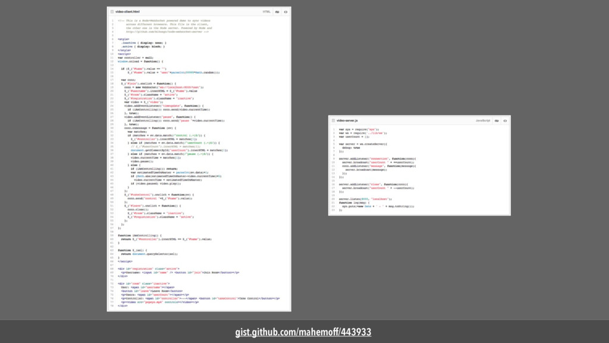Click line number 1 in video-client.html
The image size is (609, 343).
(112, 21)
